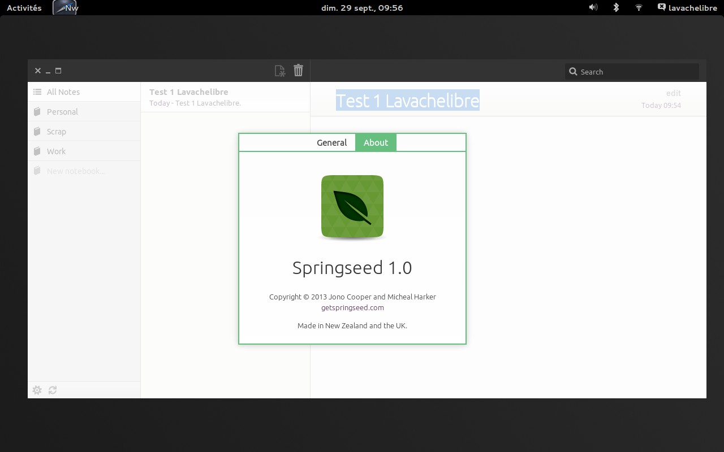The image size is (724, 452).
Task: Click the magnifier icon in the search bar
Action: point(574,72)
